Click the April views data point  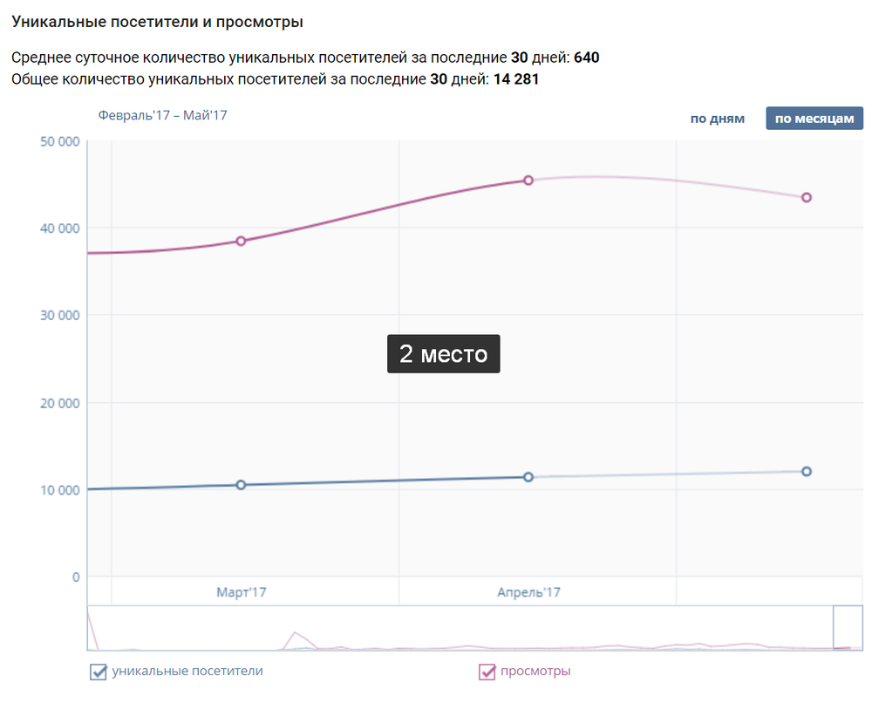528,181
